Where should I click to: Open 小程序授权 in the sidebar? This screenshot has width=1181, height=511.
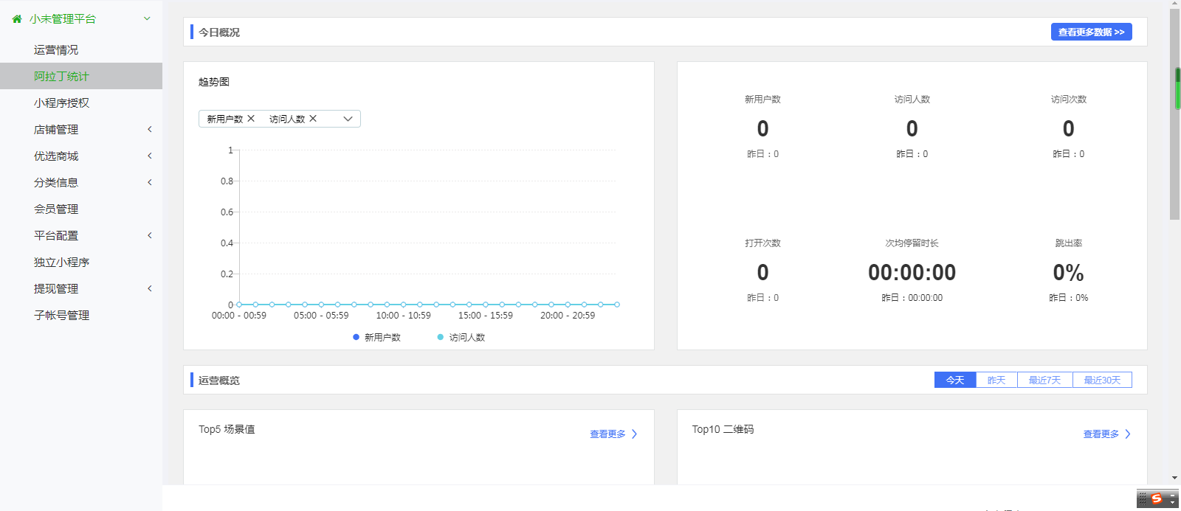tap(61, 103)
